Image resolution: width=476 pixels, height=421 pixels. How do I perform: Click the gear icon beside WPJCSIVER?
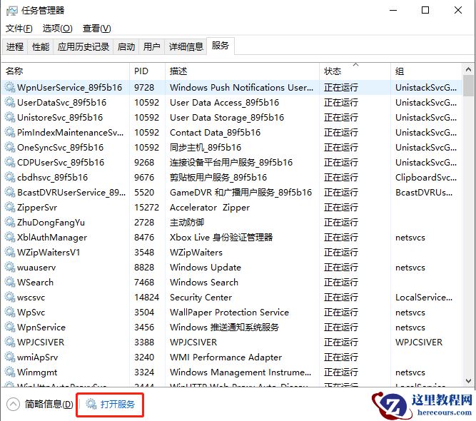[10, 343]
